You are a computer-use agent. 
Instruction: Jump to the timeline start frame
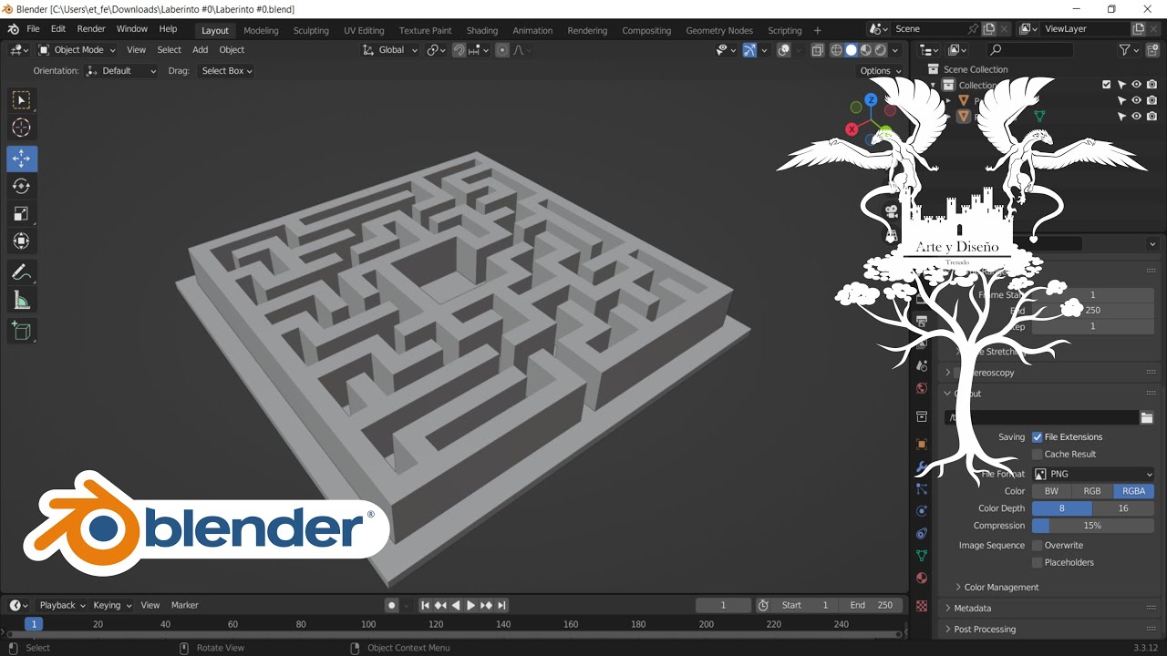pyautogui.click(x=425, y=605)
